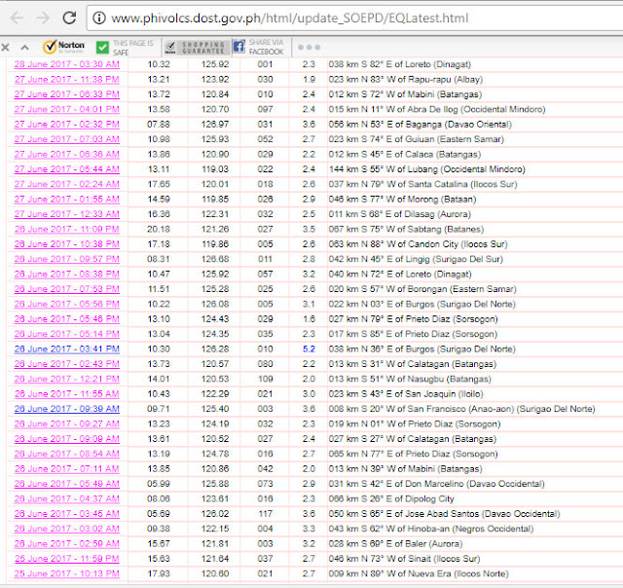The height and width of the screenshot is (588, 623).
Task: Select 'San Joaquin (Iloilo)' location text
Action: pos(444,393)
